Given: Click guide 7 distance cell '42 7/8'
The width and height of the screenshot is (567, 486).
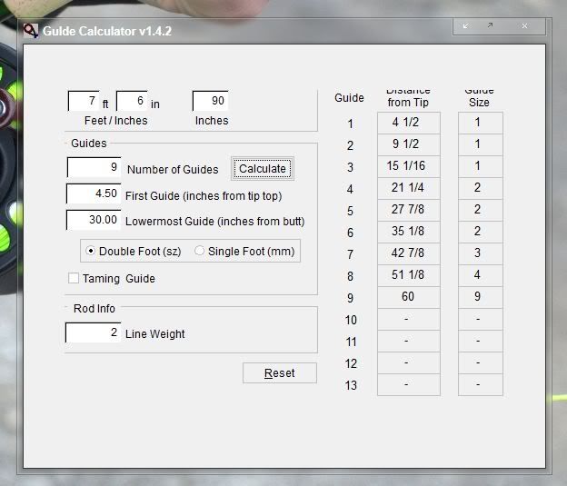Looking at the screenshot, I should point(409,253).
